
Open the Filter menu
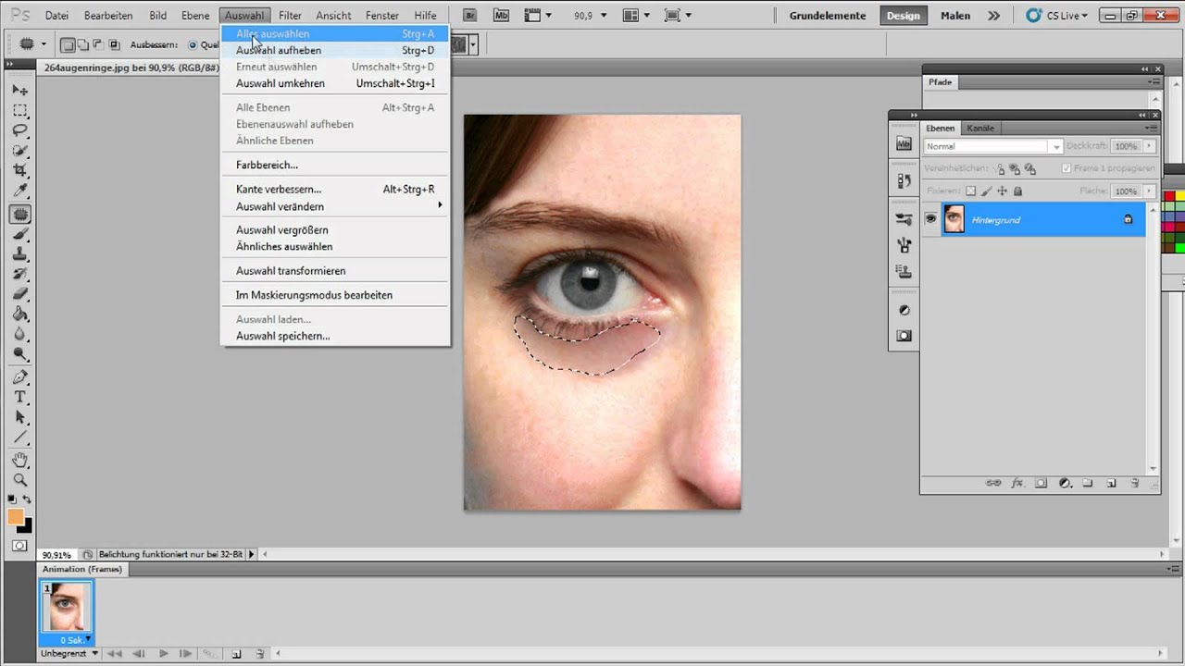(x=290, y=16)
